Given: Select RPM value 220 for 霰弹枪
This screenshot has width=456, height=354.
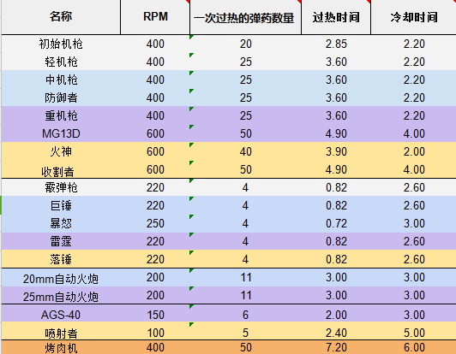Looking at the screenshot, I should tap(155, 187).
